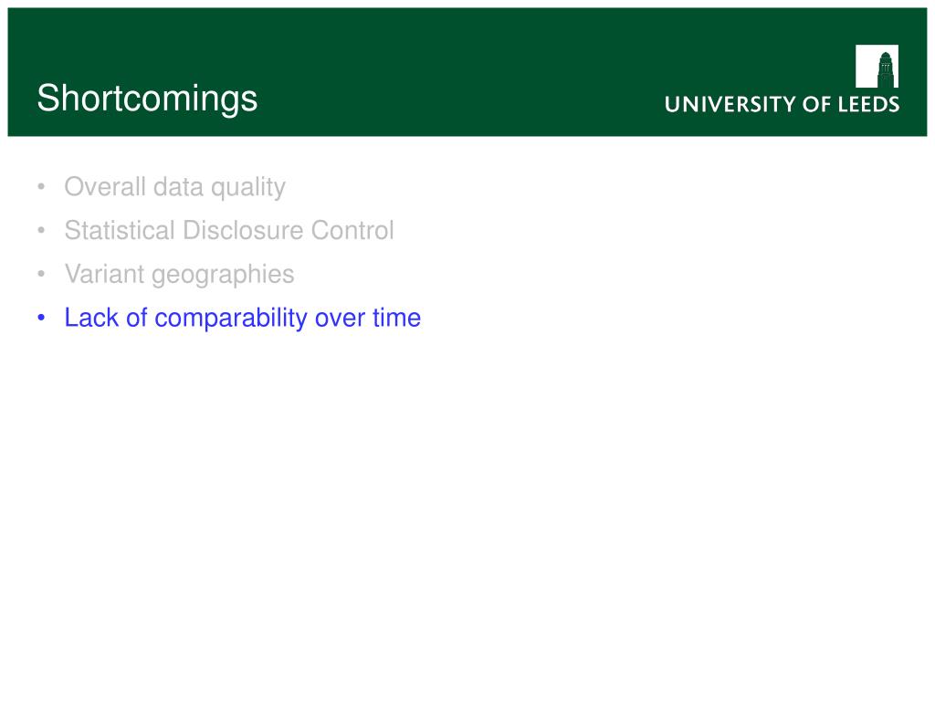
Task: Click the word 'quality' in the first bullet
Action: (248, 188)
